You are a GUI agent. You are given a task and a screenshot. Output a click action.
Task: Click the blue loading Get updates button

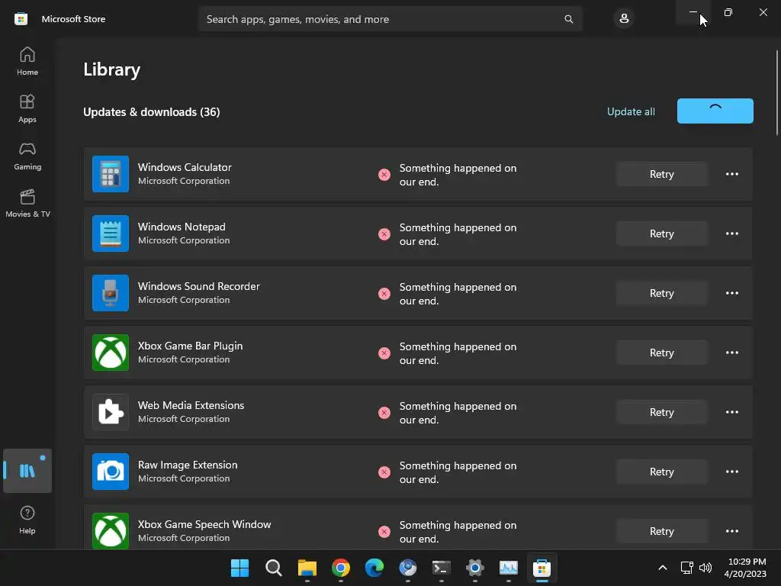(715, 111)
